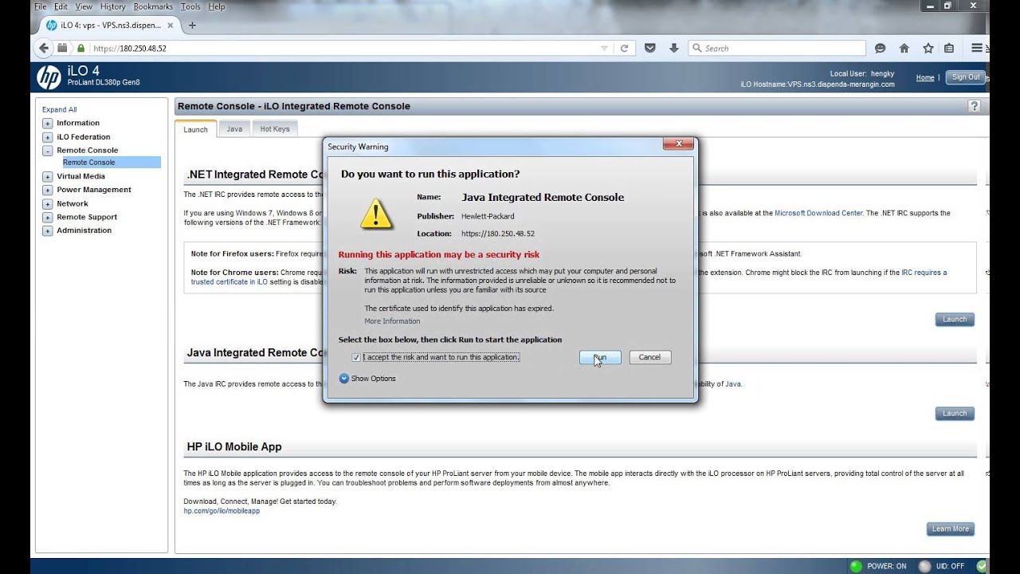The height and width of the screenshot is (574, 1020).
Task: Click the green health status check icon
Action: click(982, 566)
